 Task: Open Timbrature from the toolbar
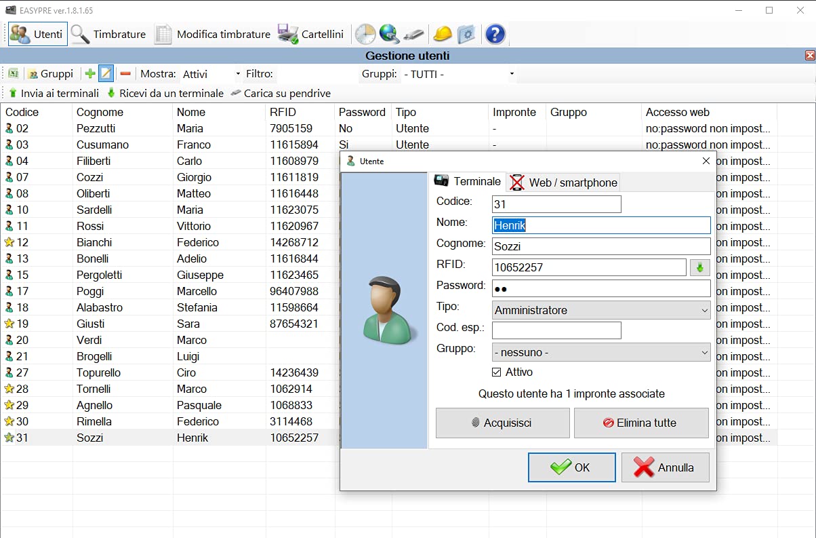click(108, 34)
